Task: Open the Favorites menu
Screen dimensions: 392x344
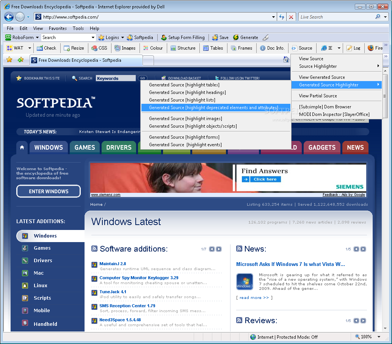Action: (58, 28)
